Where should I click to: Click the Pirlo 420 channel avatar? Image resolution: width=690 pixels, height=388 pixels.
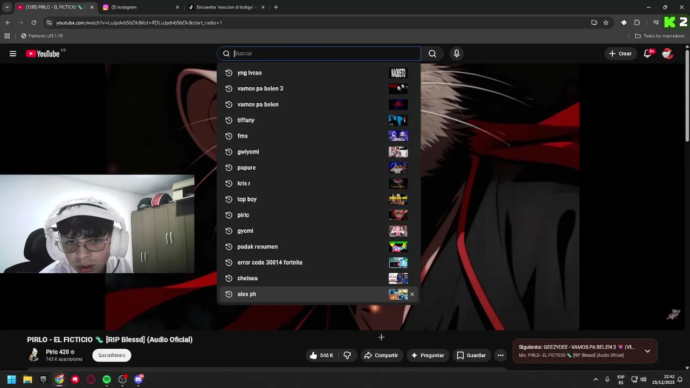click(x=34, y=355)
